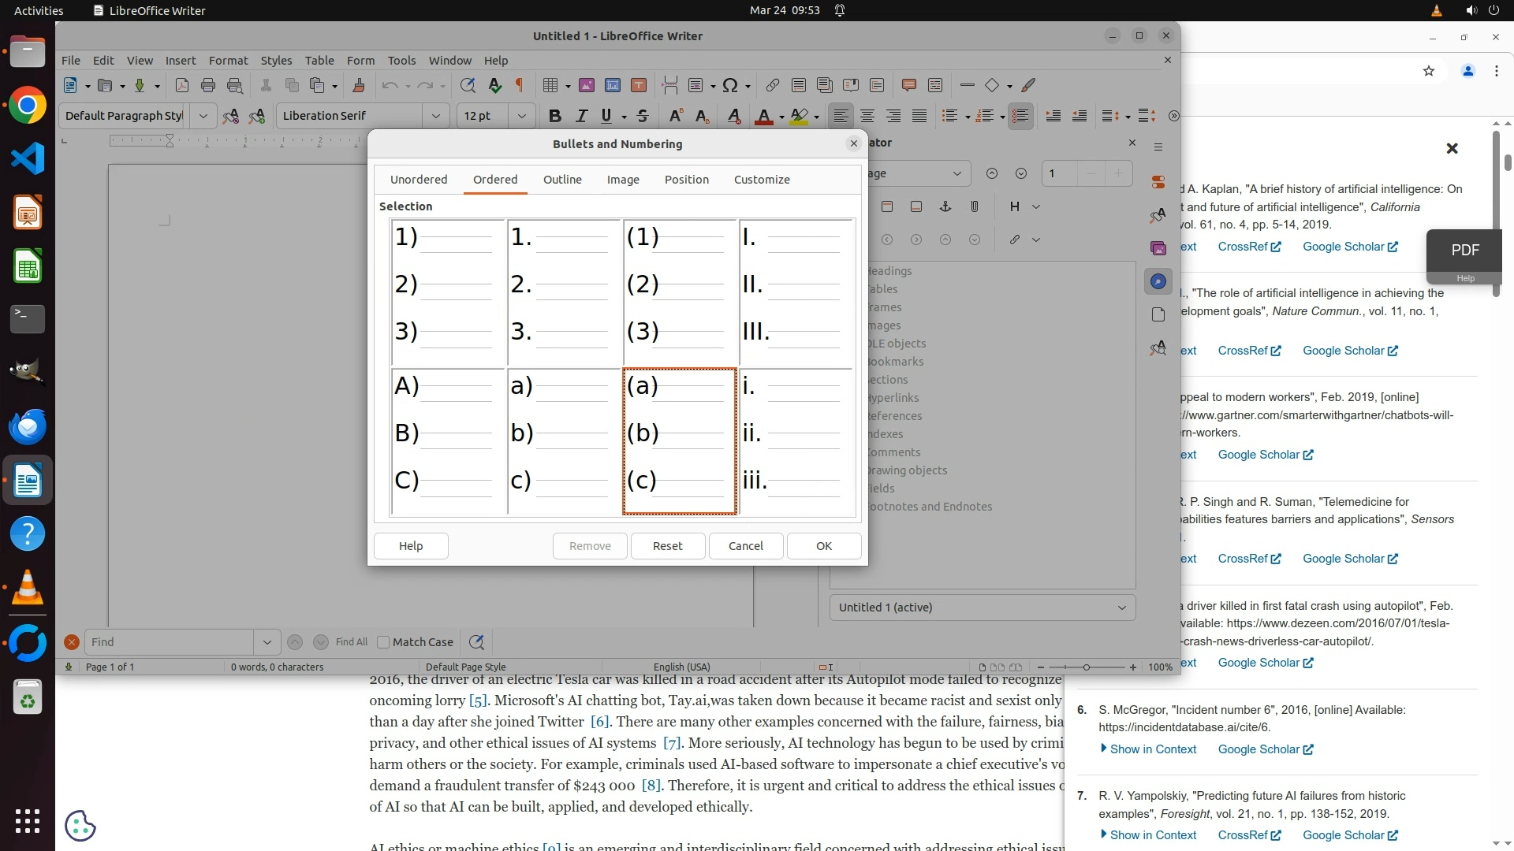1514x851 pixels.
Task: Expand the Untitled 1 (active) document dropdown
Action: (x=1121, y=608)
